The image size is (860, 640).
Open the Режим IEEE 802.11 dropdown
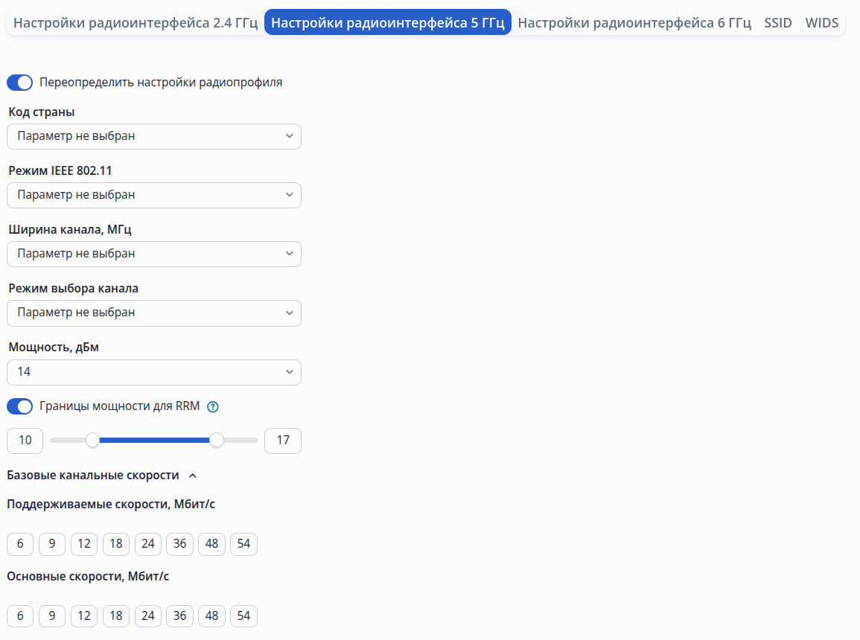154,195
